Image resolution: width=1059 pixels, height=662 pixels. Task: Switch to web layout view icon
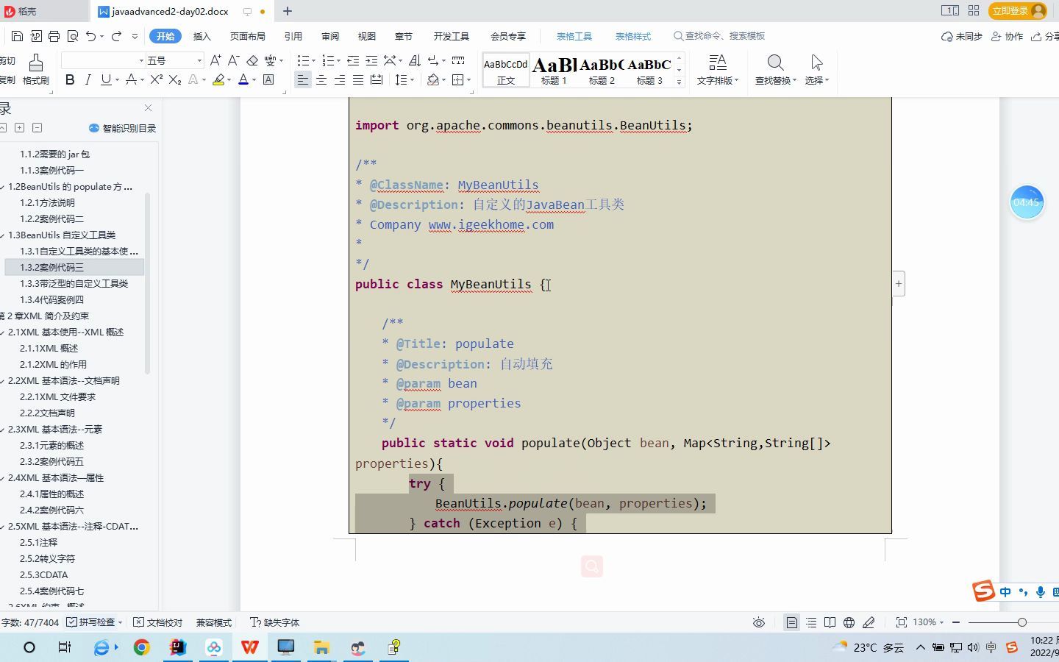(x=849, y=622)
